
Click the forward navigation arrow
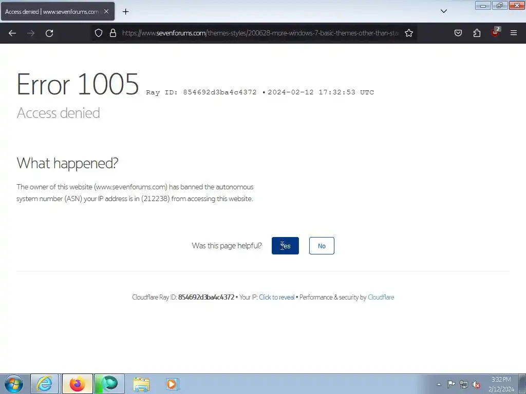(31, 33)
